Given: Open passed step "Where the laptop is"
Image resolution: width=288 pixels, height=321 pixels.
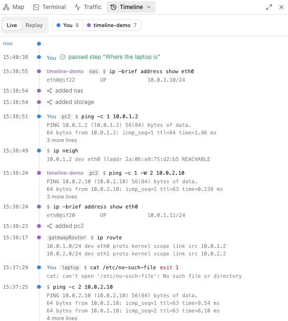Looking at the screenshot, I should click(x=114, y=57).
